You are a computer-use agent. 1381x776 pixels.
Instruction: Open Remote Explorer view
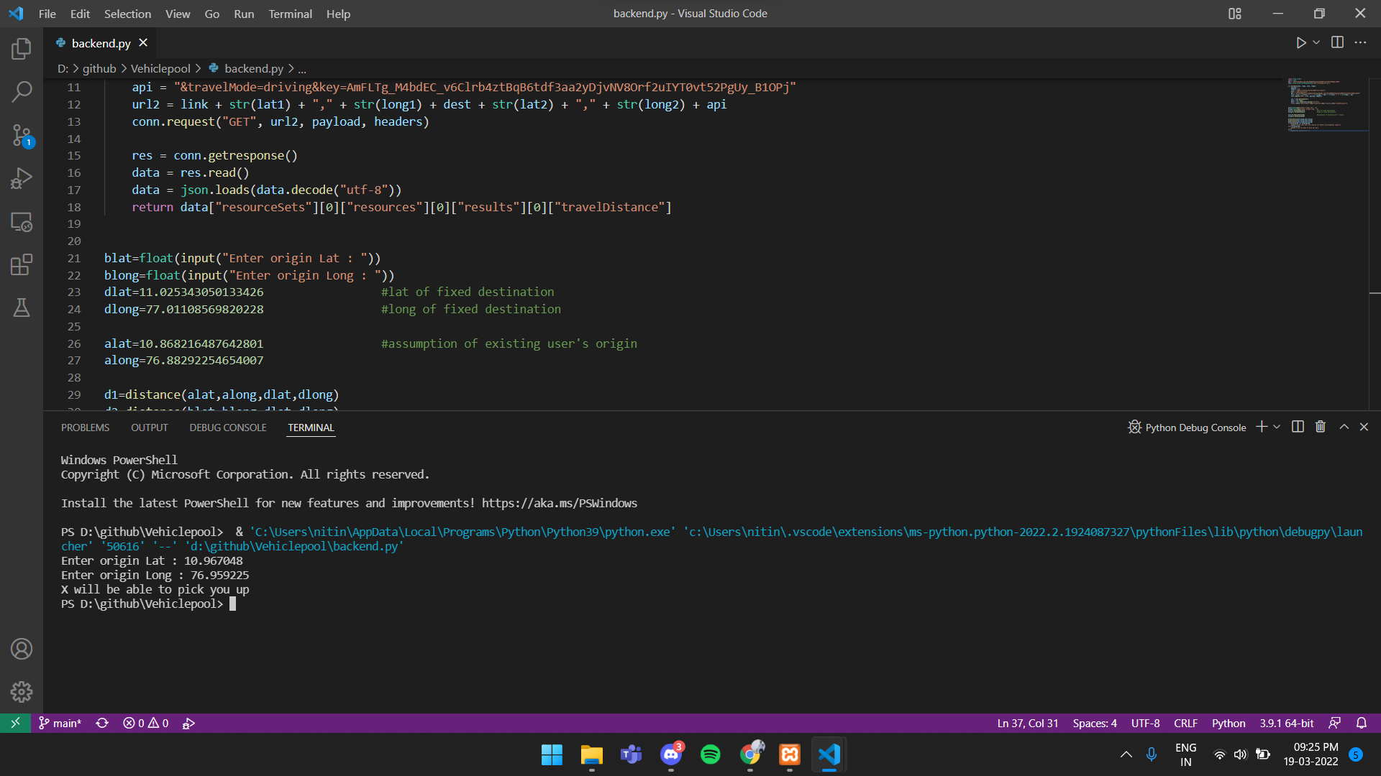(22, 222)
